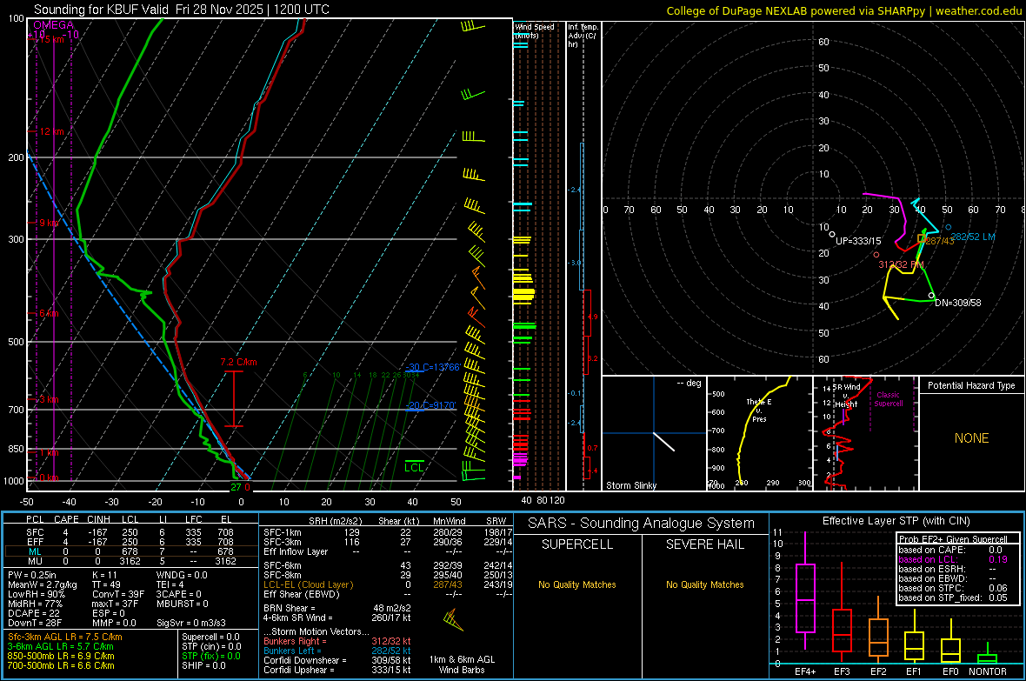Click the WNDG = 0.0 value
The width and height of the screenshot is (1026, 681).
tap(182, 575)
